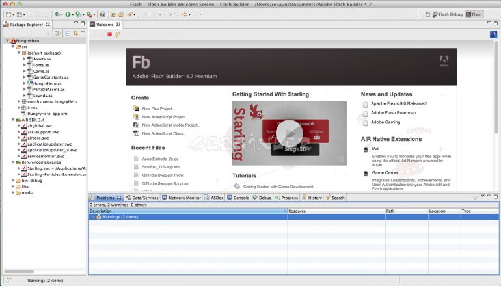This screenshot has height=286, width=501.
Task: Collapse the Referenced Libraries node
Action: pyautogui.click(x=13, y=162)
